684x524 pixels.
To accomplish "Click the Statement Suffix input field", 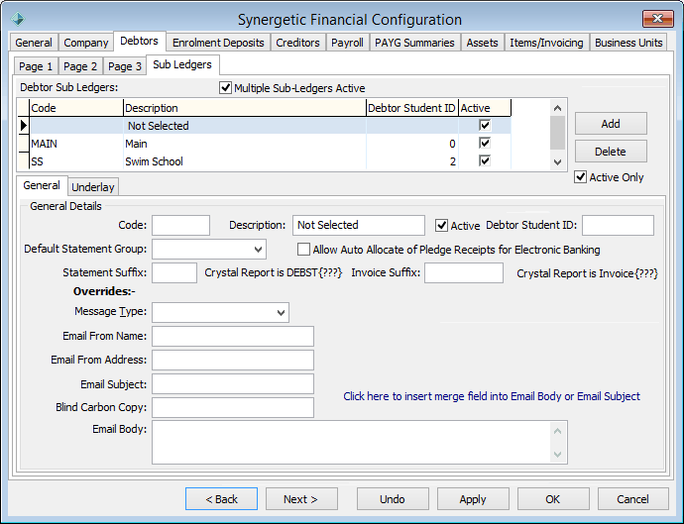I will coord(174,273).
